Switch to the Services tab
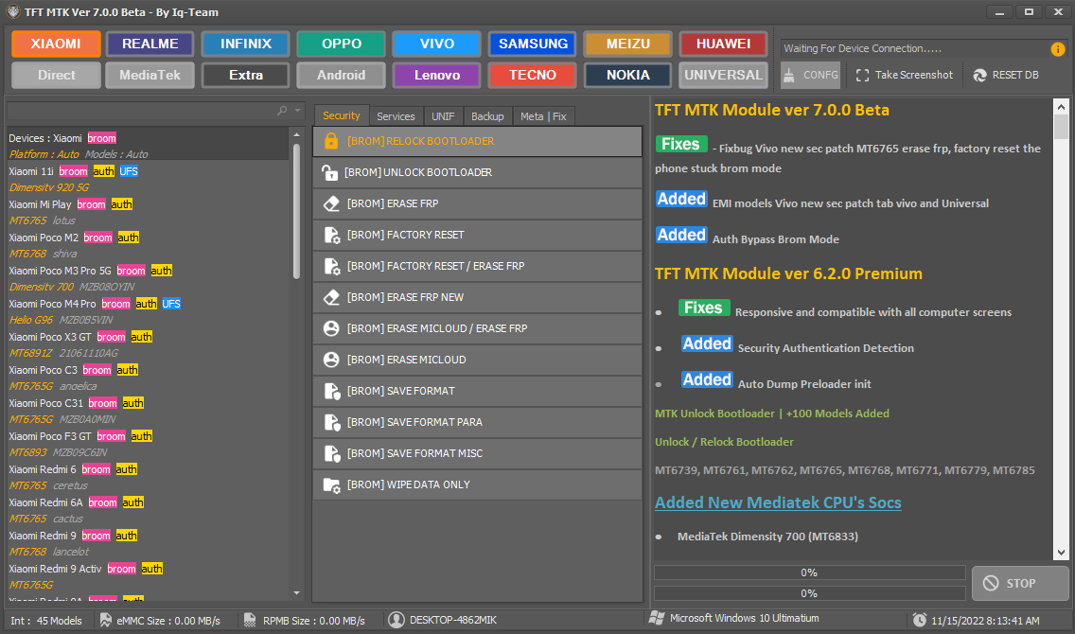This screenshot has width=1075, height=634. 396,116
